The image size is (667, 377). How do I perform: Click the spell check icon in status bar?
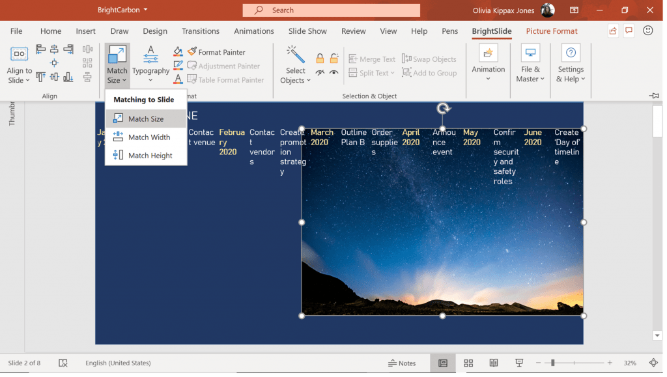click(x=63, y=363)
